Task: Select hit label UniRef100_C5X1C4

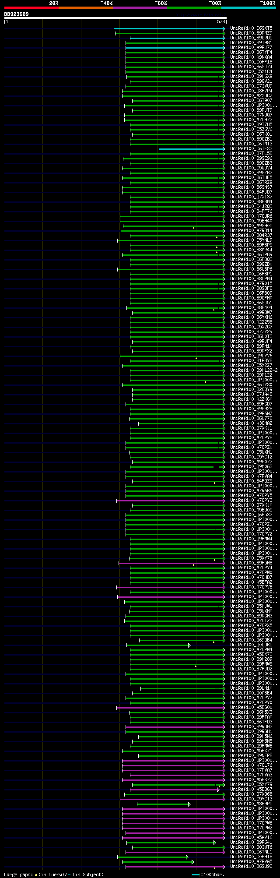Action: click(251, 72)
